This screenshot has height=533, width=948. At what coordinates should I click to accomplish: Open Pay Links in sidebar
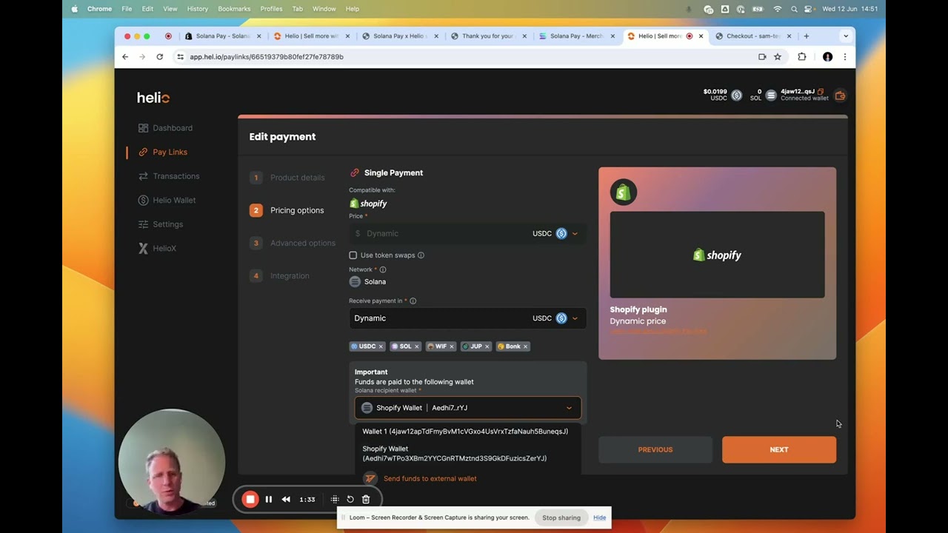163,152
